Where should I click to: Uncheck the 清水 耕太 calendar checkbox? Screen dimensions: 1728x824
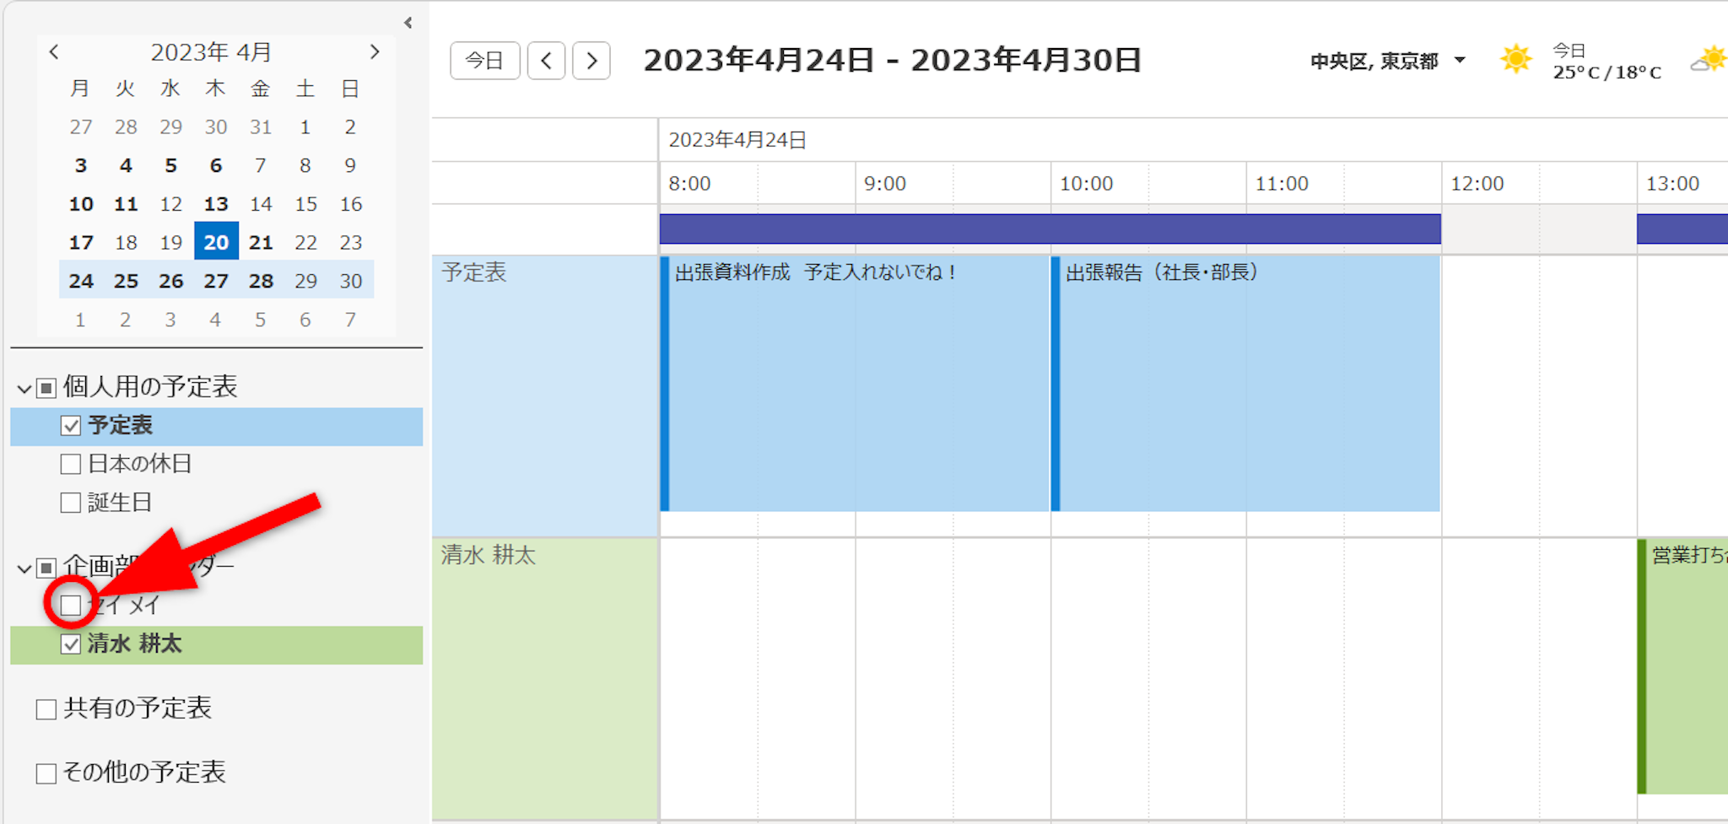point(71,644)
